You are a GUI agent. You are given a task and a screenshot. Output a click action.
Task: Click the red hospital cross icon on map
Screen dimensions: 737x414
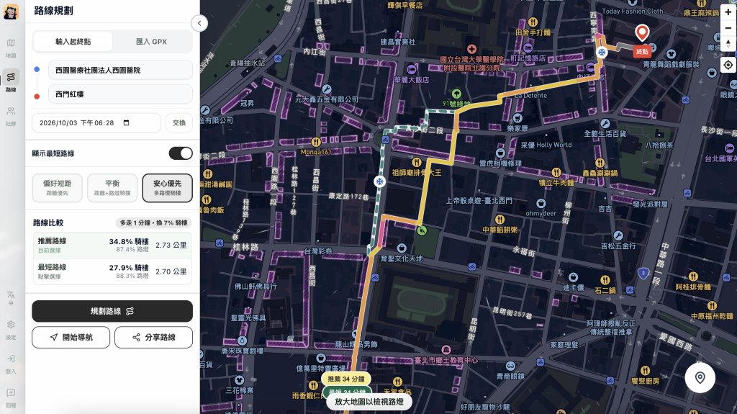tap(472, 49)
